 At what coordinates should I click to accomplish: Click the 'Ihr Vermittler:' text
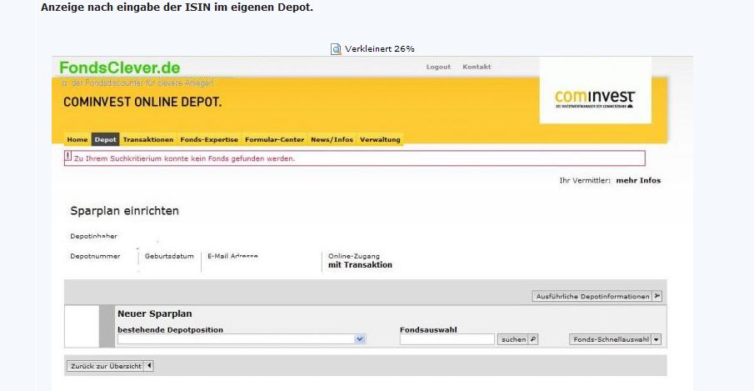(x=585, y=180)
